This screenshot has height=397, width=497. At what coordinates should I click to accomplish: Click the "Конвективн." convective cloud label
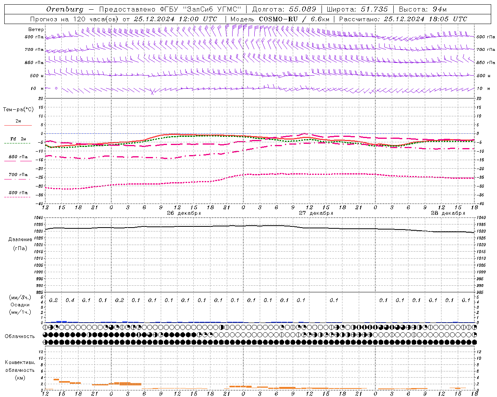click(20, 362)
